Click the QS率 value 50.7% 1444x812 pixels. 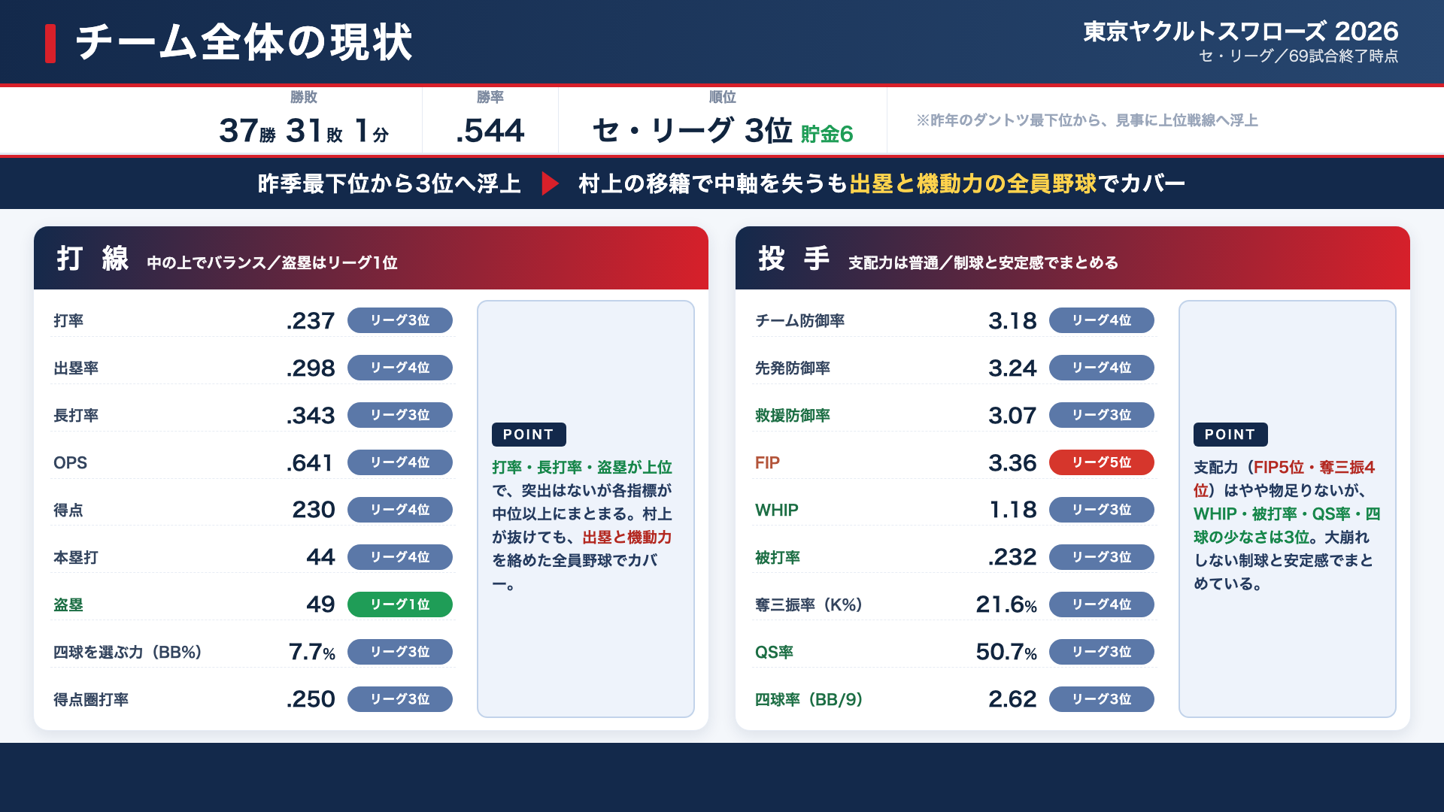1006,652
